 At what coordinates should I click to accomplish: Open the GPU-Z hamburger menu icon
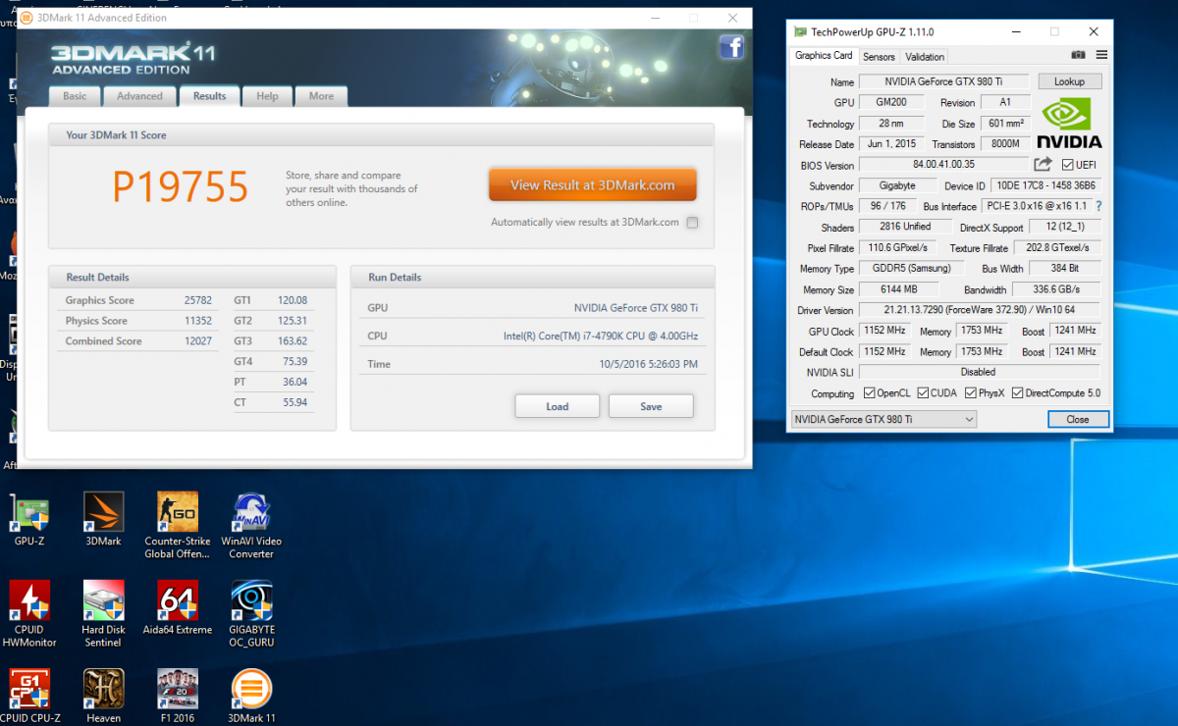(x=1101, y=56)
